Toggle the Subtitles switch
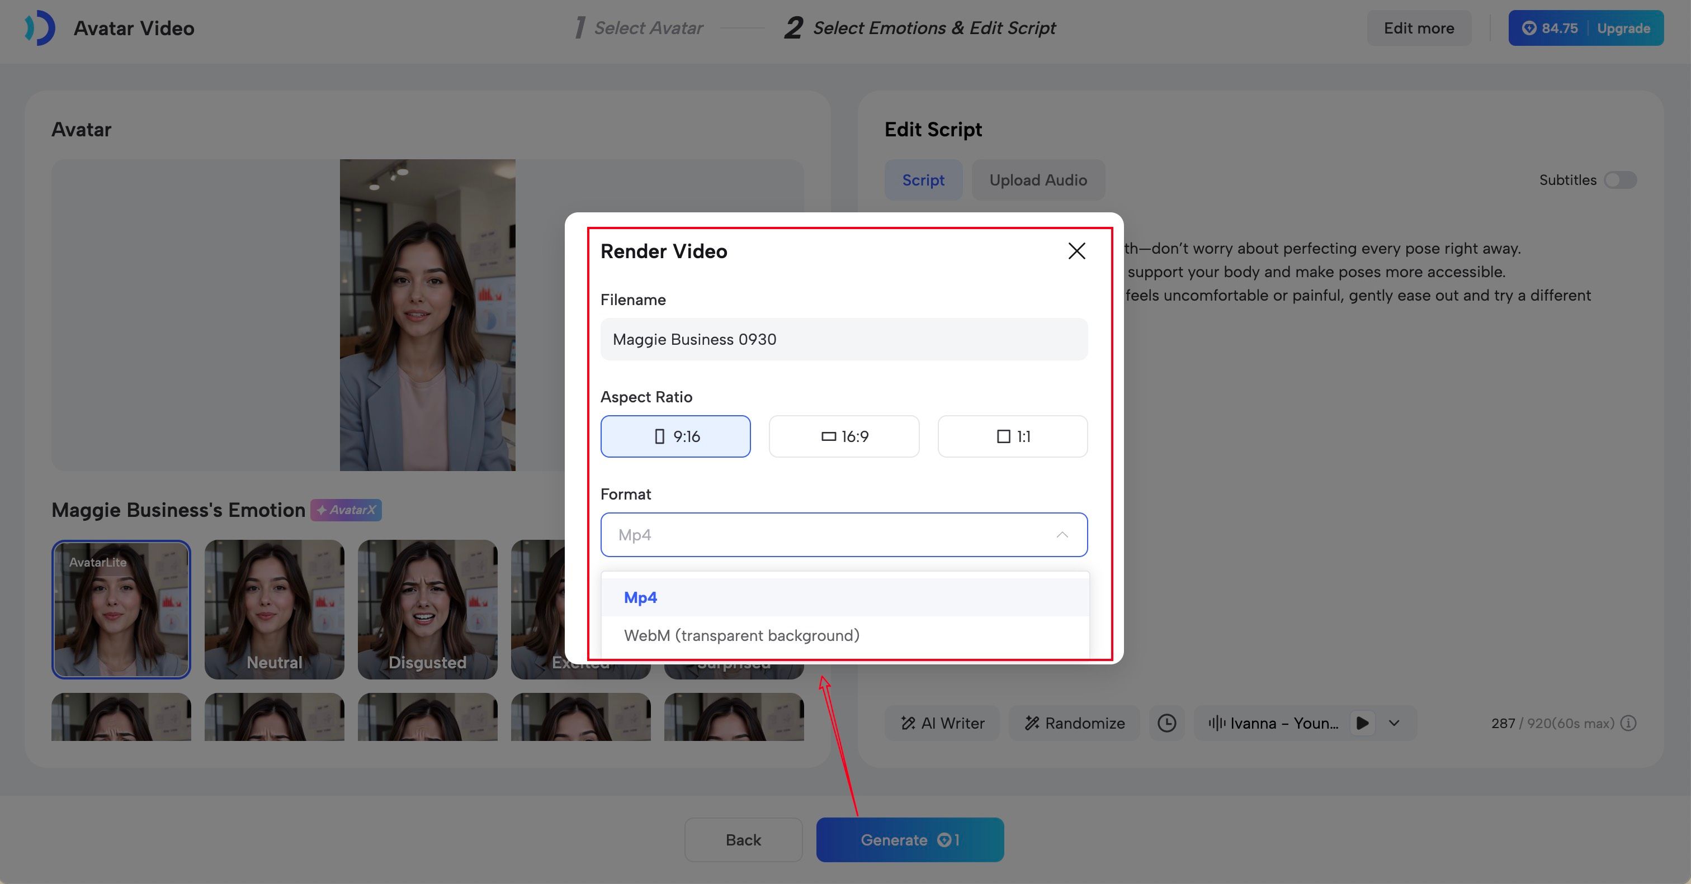 click(1619, 180)
